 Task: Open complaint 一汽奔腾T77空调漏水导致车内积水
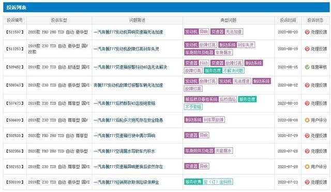[125, 151]
